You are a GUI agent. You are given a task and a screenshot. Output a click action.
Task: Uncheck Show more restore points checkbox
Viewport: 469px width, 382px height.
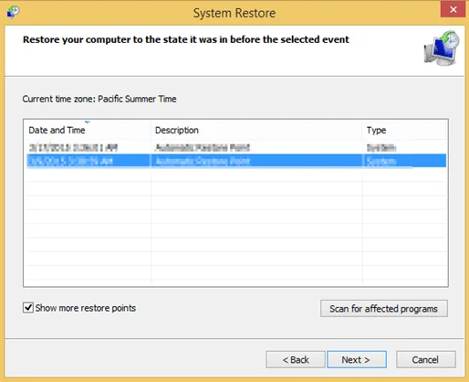coord(28,308)
